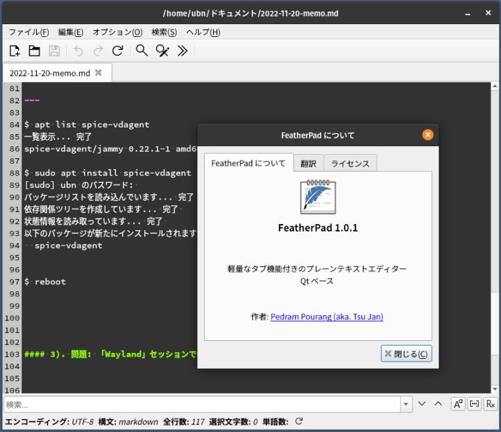Toggle Regular Expression Rx search option
501x432 pixels.
(490, 404)
